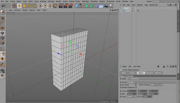Enable Snap magnet icon
Image resolution: width=180 pixels, height=103 pixels.
coord(3,65)
